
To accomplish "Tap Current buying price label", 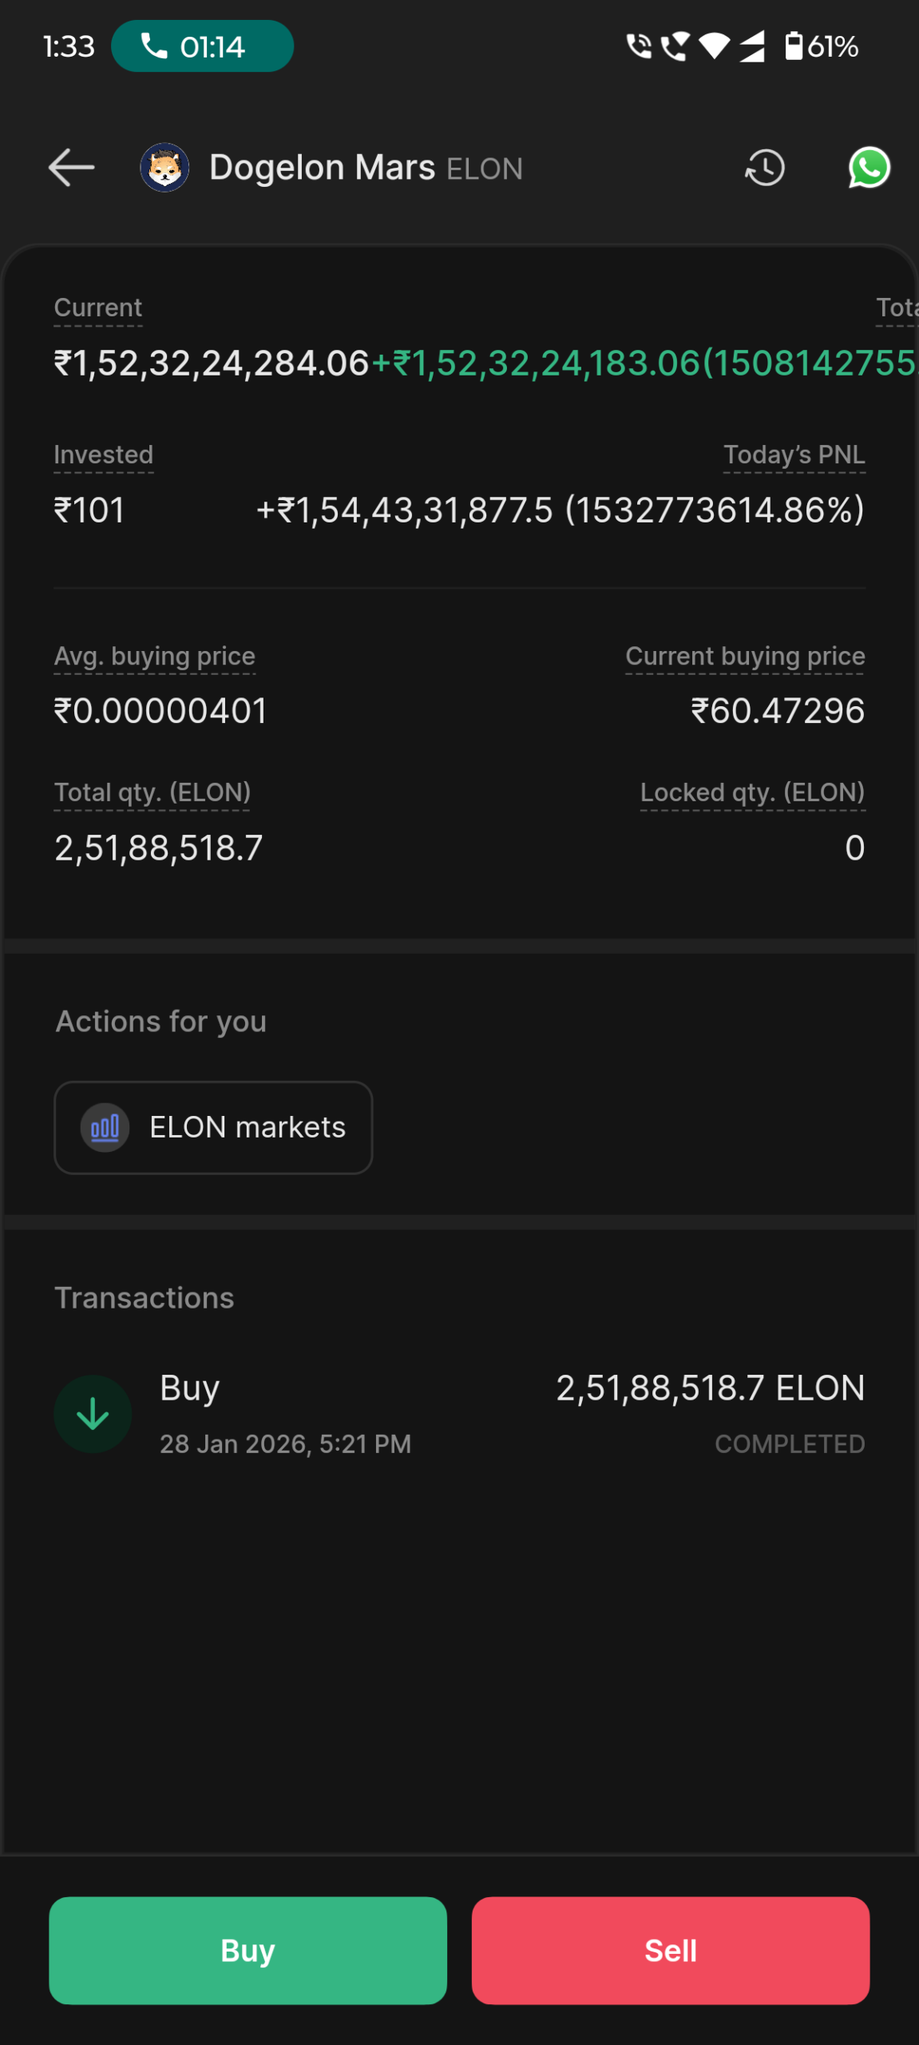I will pyautogui.click(x=744, y=656).
